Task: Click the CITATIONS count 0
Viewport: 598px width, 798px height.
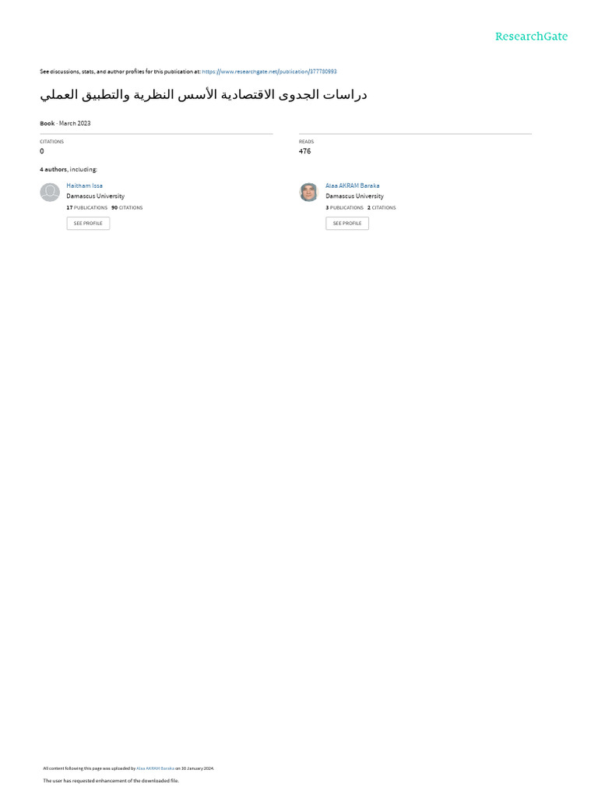Action: point(42,151)
